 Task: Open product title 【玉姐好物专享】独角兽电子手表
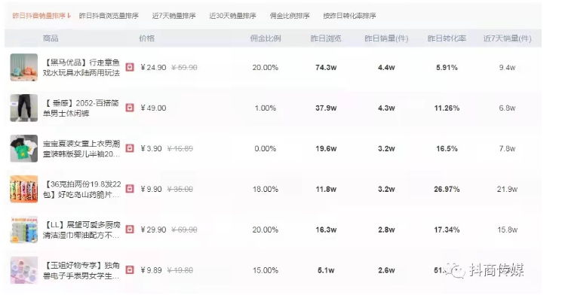coord(81,271)
